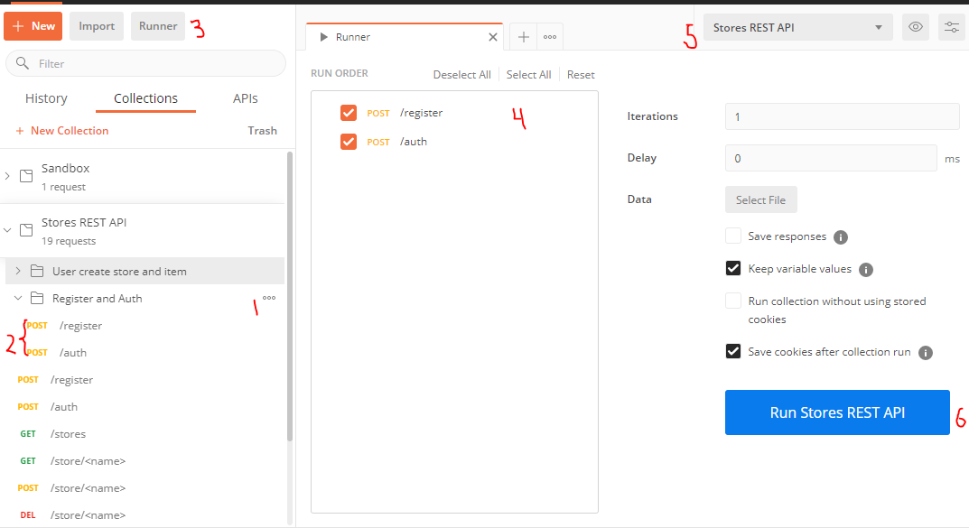The width and height of the screenshot is (969, 528).
Task: Open the Import dialog
Action: (x=97, y=26)
